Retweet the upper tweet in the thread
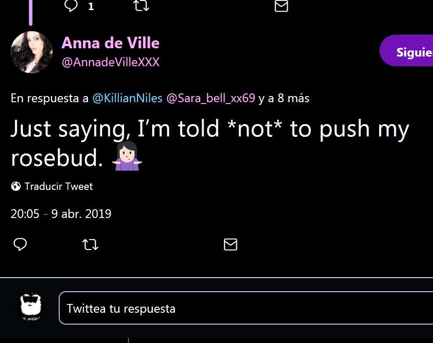This screenshot has width=433, height=343. [141, 6]
